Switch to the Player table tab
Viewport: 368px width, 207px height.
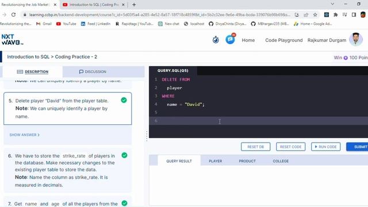[x=215, y=161]
